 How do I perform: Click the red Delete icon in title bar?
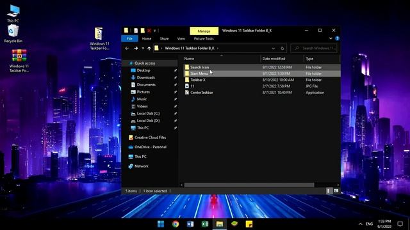pos(149,31)
